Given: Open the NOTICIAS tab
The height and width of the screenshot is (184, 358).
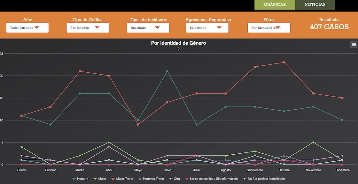Looking at the screenshot, I should point(315,5).
